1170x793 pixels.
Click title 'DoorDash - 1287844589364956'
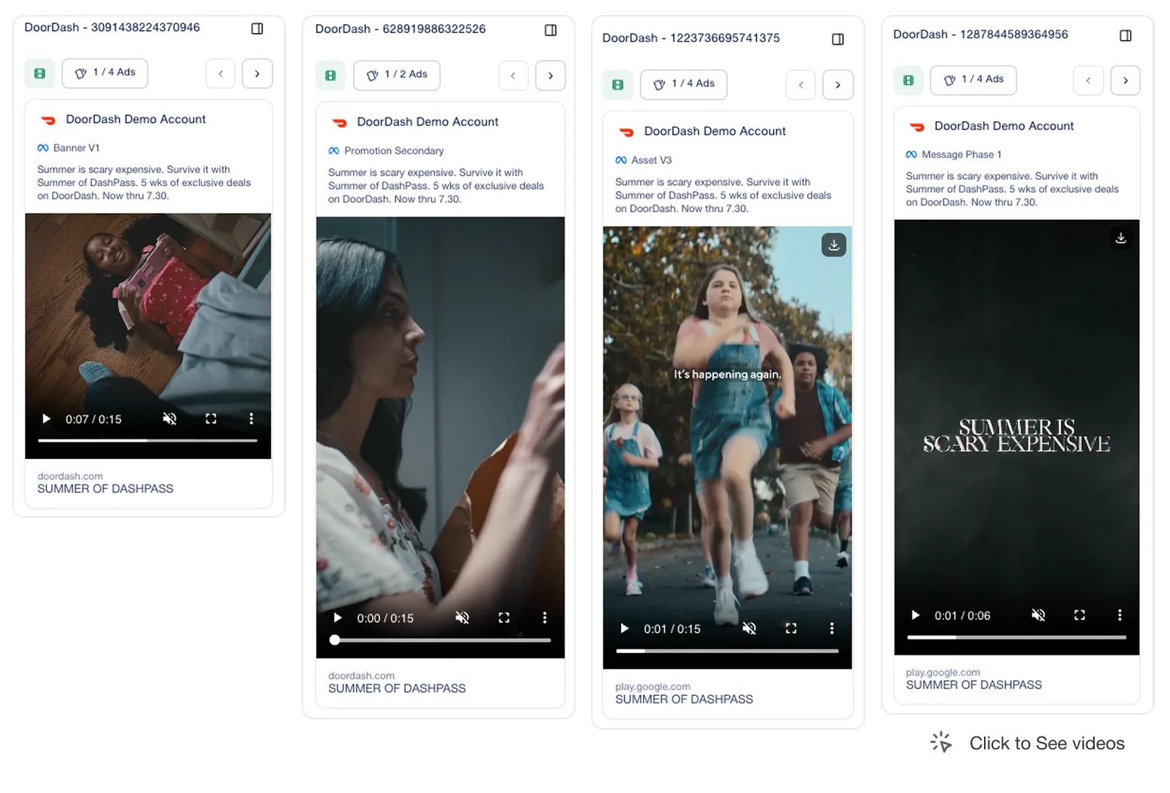click(x=980, y=35)
